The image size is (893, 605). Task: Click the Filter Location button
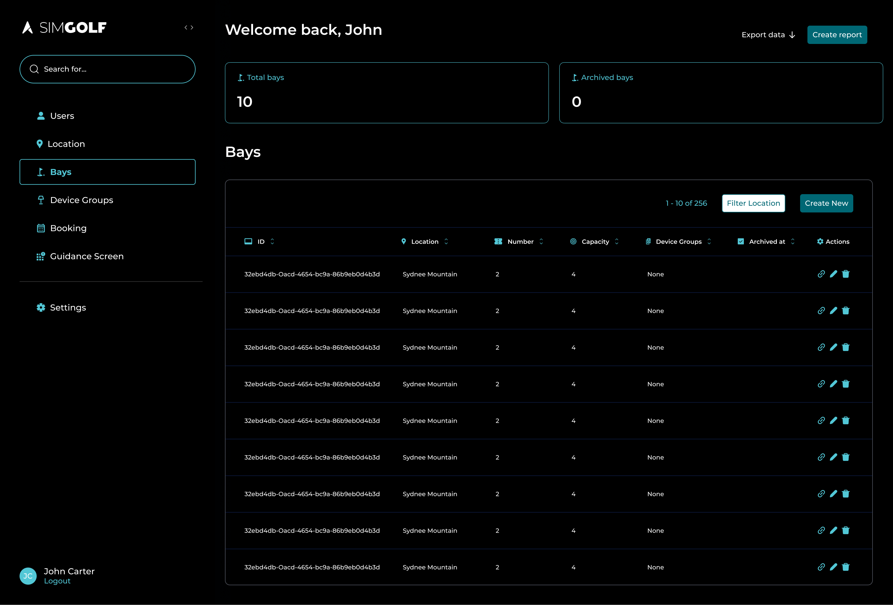click(753, 203)
